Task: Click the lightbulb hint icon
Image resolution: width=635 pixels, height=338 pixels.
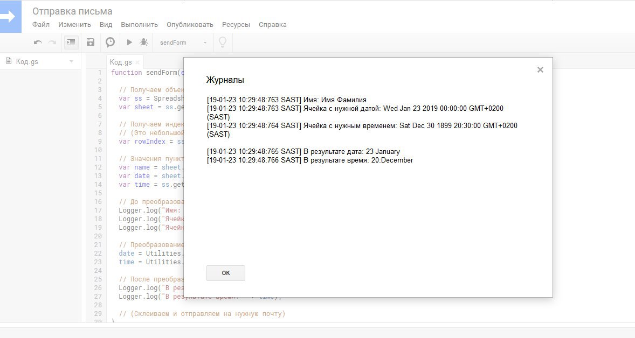Action: (222, 42)
